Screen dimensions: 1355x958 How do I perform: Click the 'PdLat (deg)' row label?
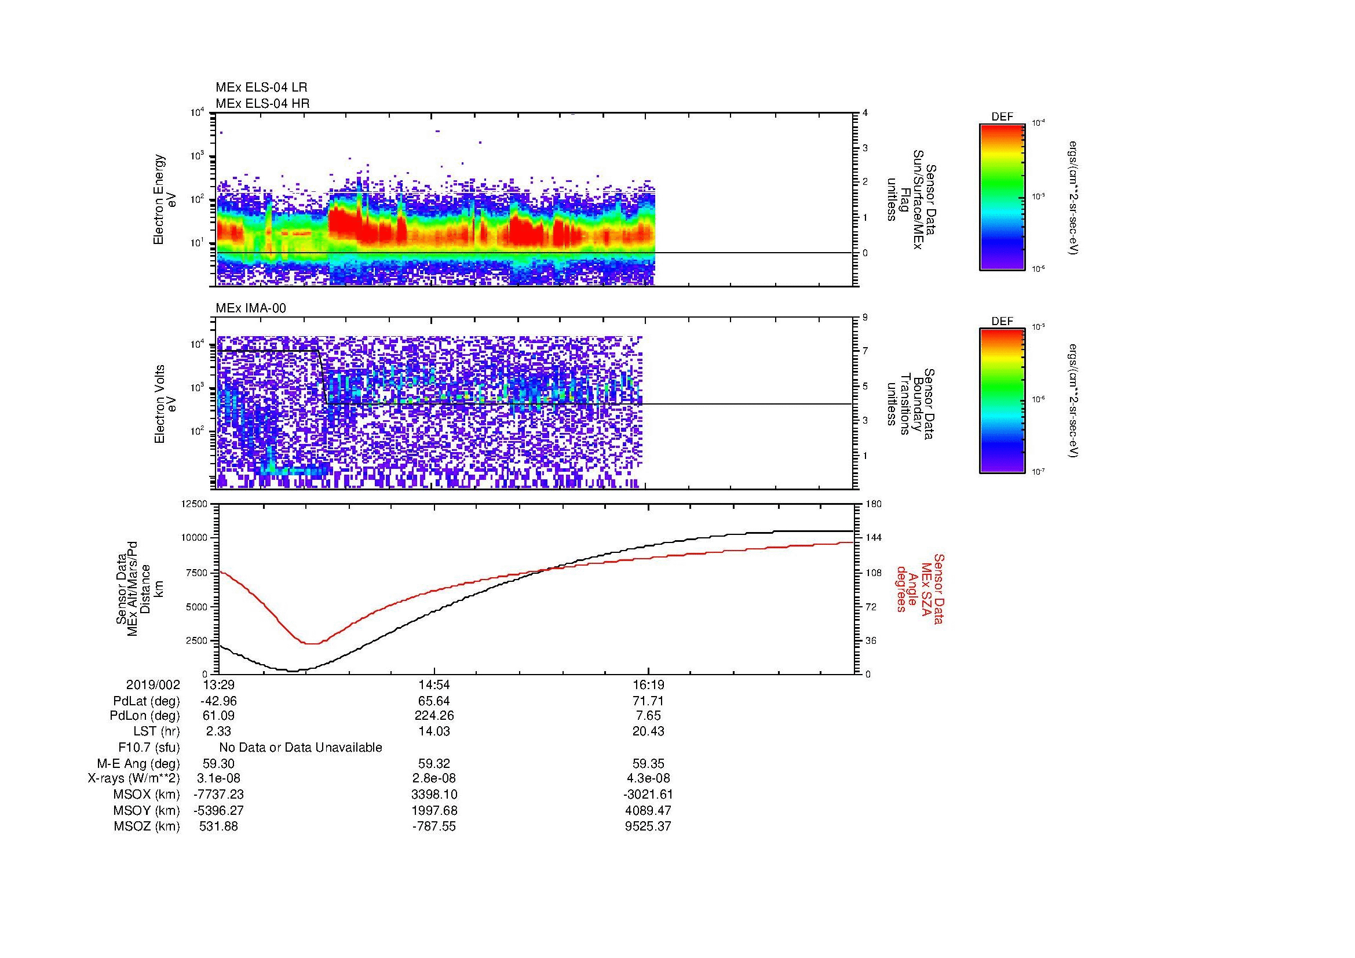(x=147, y=701)
